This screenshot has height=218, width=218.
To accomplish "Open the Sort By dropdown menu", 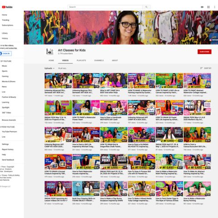I will click(x=206, y=68).
